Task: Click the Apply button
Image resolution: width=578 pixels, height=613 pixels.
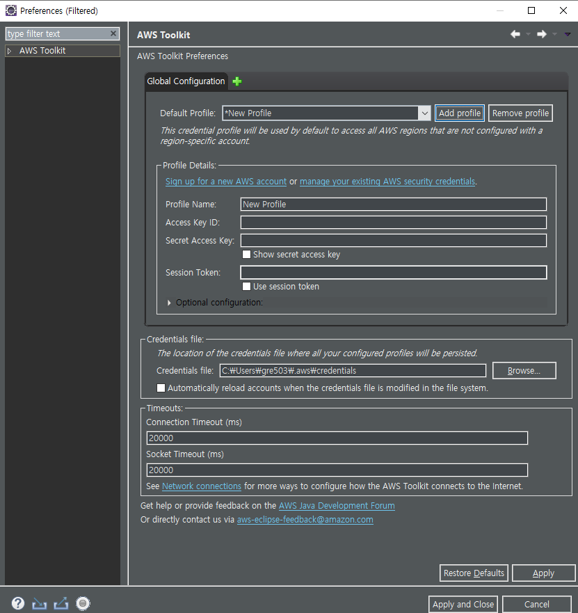Action: [x=543, y=573]
